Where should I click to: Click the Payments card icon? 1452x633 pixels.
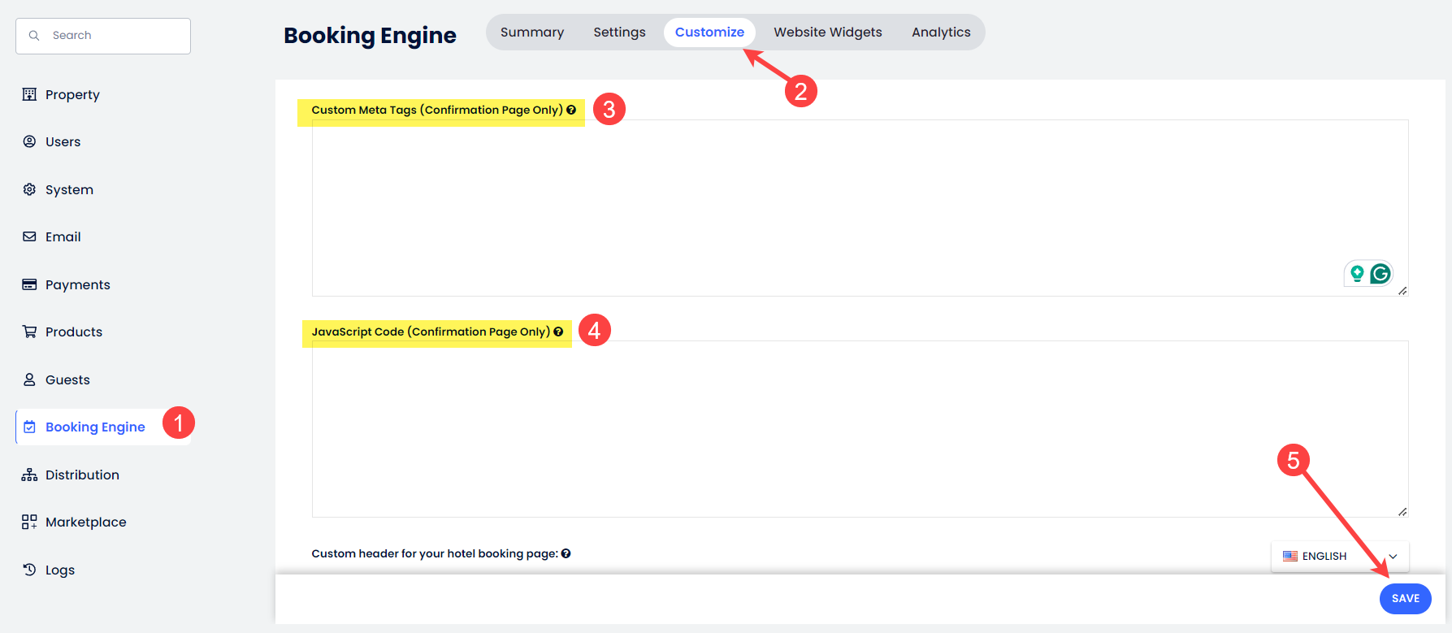tap(29, 284)
